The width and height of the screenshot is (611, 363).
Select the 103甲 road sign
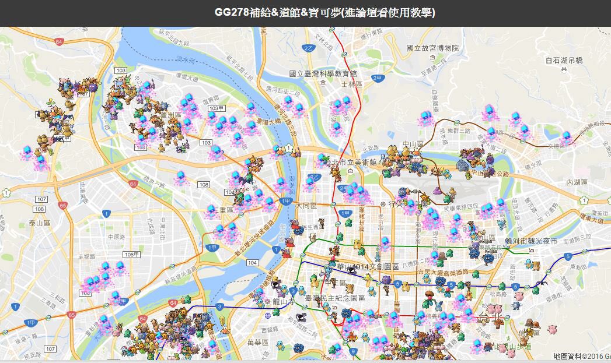tap(217, 108)
